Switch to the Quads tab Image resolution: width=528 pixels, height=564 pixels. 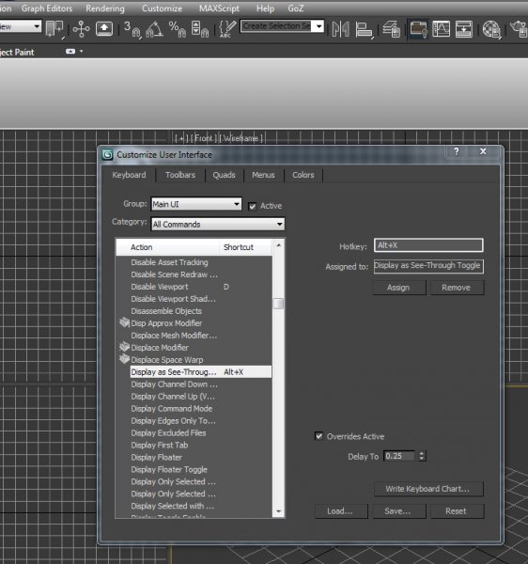tap(224, 175)
